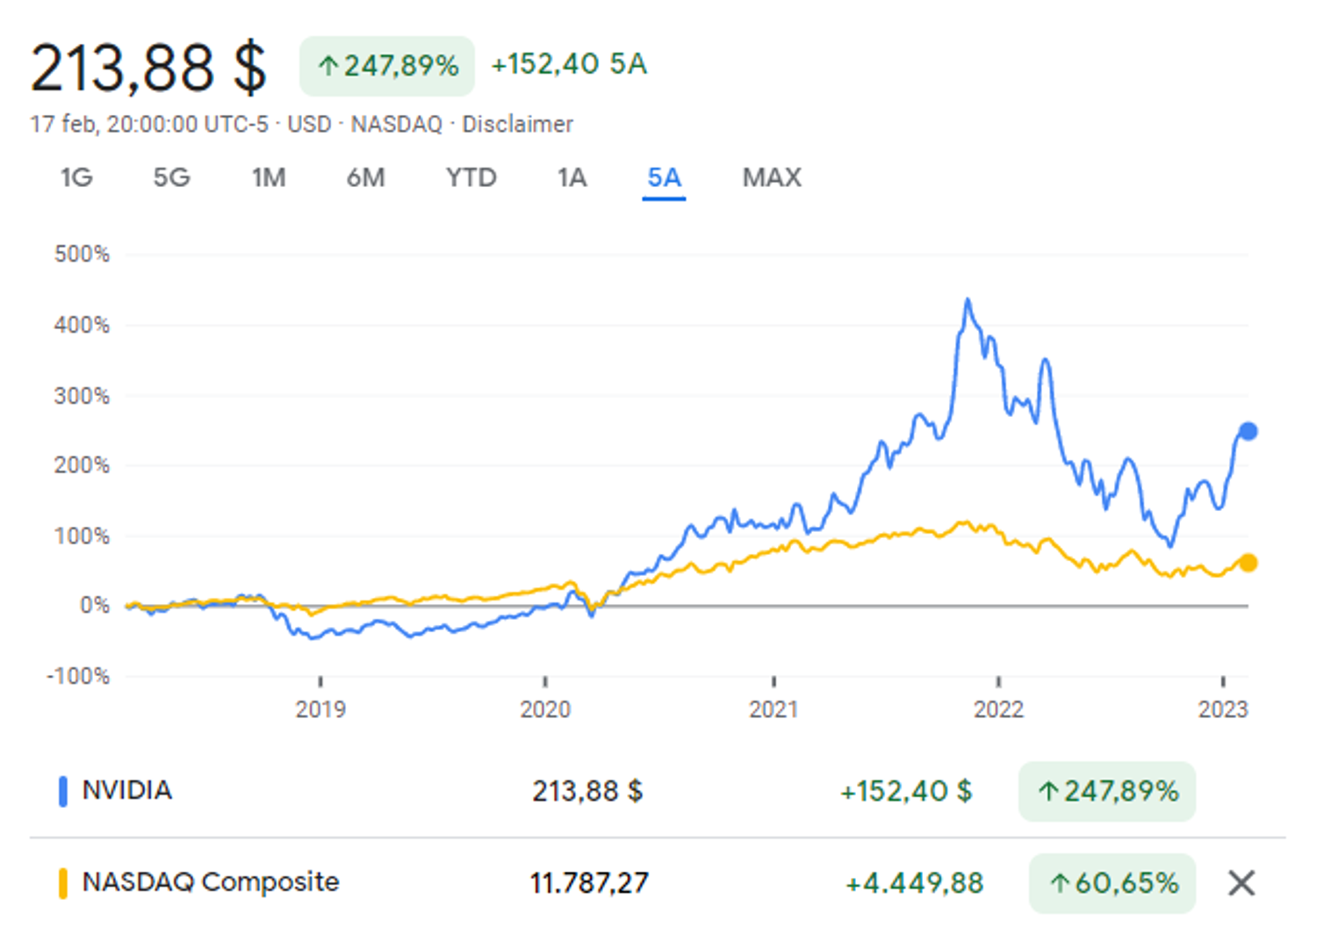Click the NASDAQ change +4.449,88
Screen dimensions: 1317x928
point(914,883)
